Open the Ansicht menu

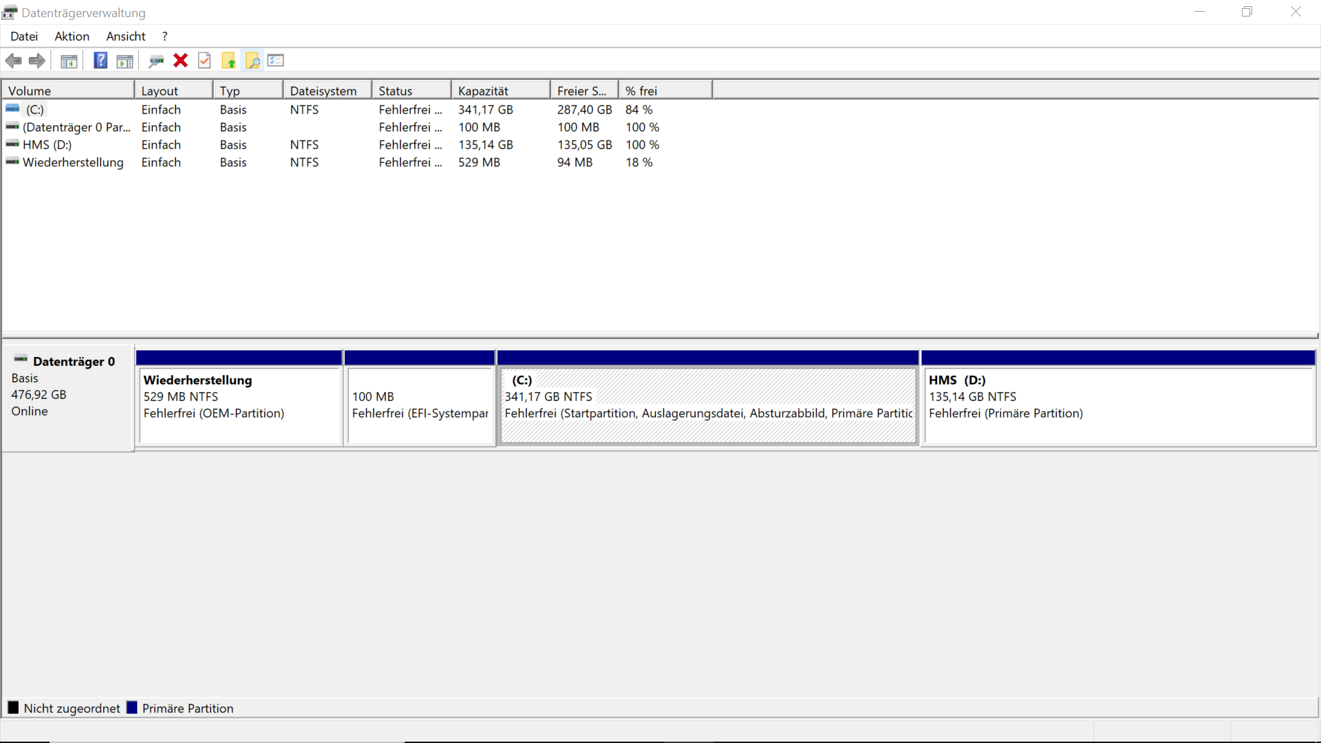coord(125,36)
